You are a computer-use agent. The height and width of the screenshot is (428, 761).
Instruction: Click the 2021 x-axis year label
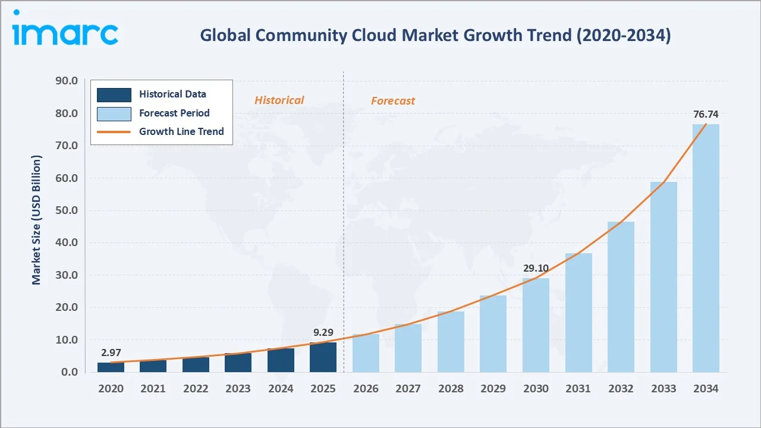[x=153, y=389]
